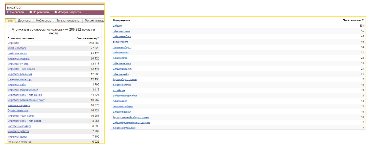Open the «пельмени сибагро» query link
Screen dimensions: 370x145
tap(123, 106)
